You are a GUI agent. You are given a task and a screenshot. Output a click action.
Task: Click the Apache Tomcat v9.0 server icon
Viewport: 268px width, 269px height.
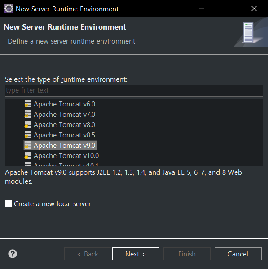(x=27, y=145)
